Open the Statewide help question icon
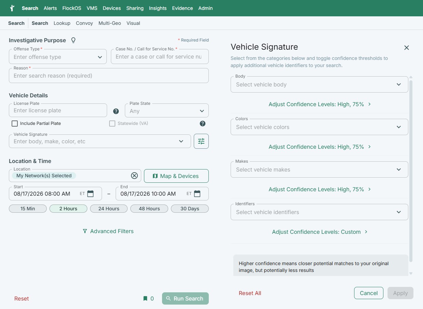This screenshot has width=423, height=309. pyautogui.click(x=203, y=124)
